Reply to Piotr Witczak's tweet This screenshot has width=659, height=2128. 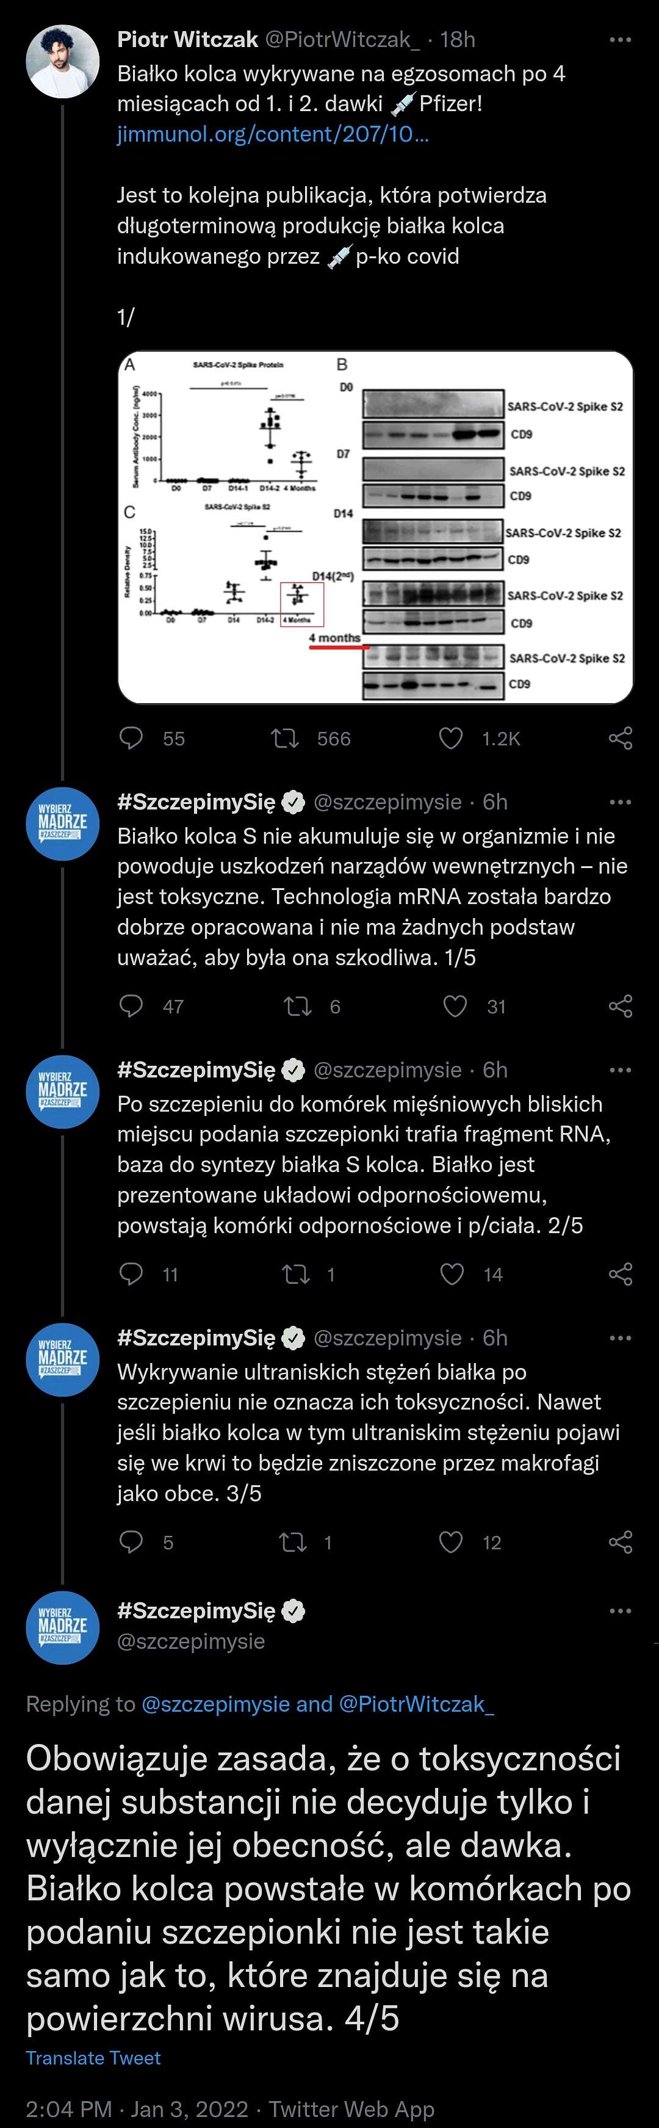pos(131,737)
